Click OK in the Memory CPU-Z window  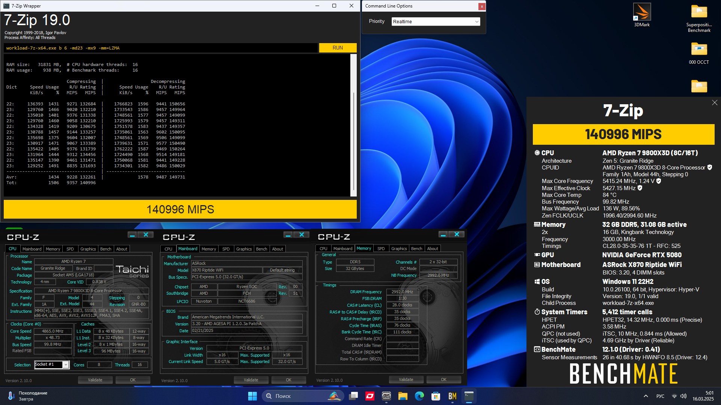(x=443, y=379)
